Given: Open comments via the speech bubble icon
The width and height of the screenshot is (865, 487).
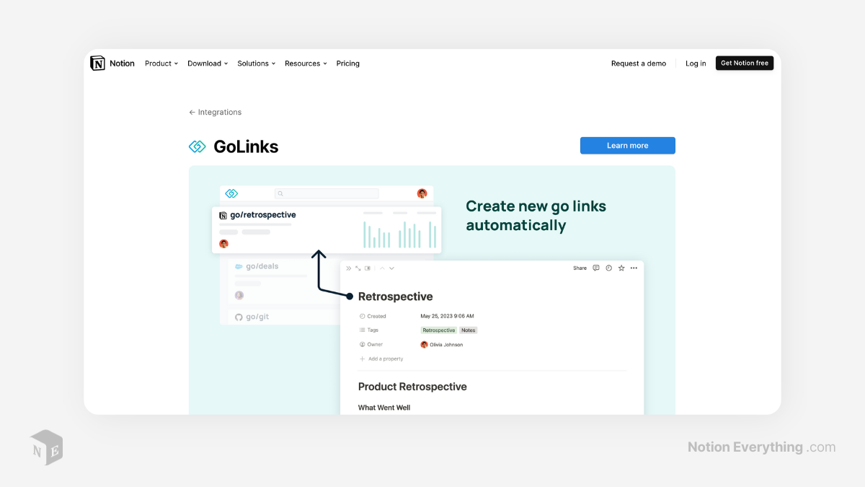Looking at the screenshot, I should pyautogui.click(x=596, y=268).
